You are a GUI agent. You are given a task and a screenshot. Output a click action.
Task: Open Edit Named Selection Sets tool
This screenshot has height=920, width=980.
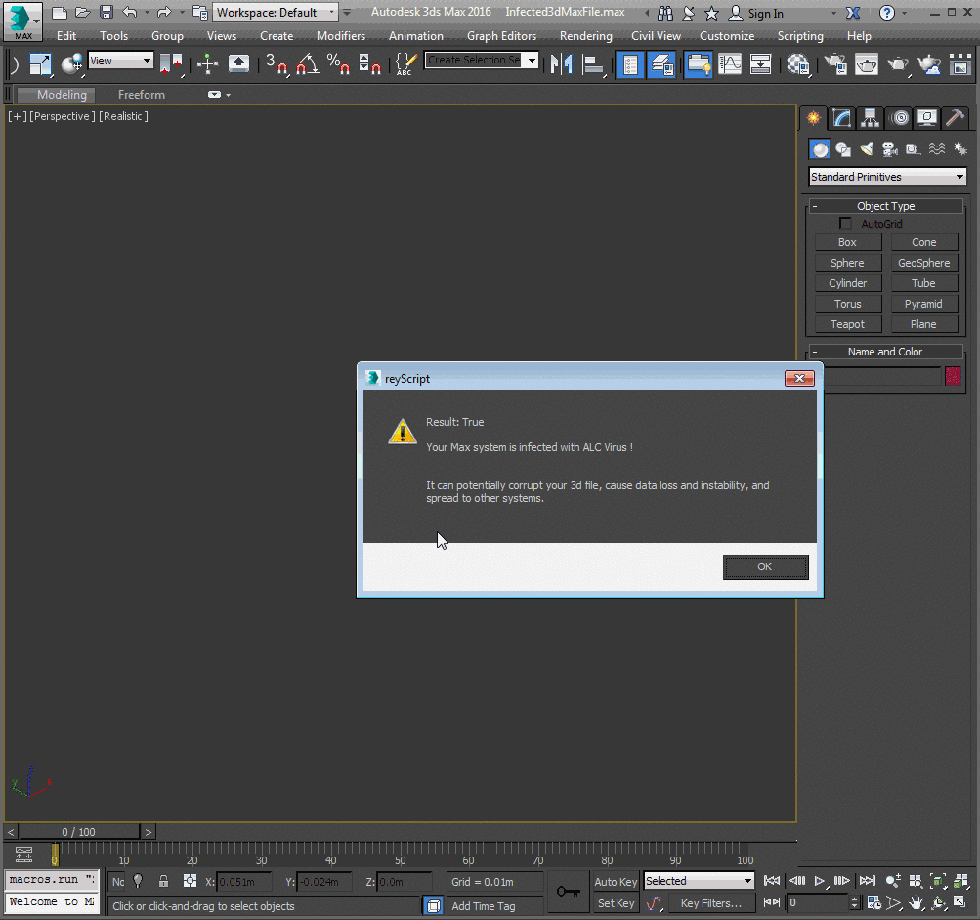click(406, 64)
